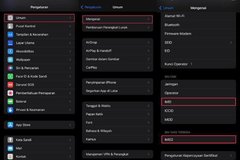Open the Layar Utama row
The height and width of the screenshot is (160, 240).
coord(39,43)
